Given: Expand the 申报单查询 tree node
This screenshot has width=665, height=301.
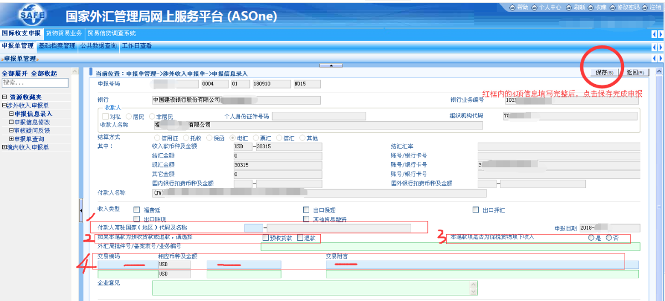Looking at the screenshot, I should point(11,139).
